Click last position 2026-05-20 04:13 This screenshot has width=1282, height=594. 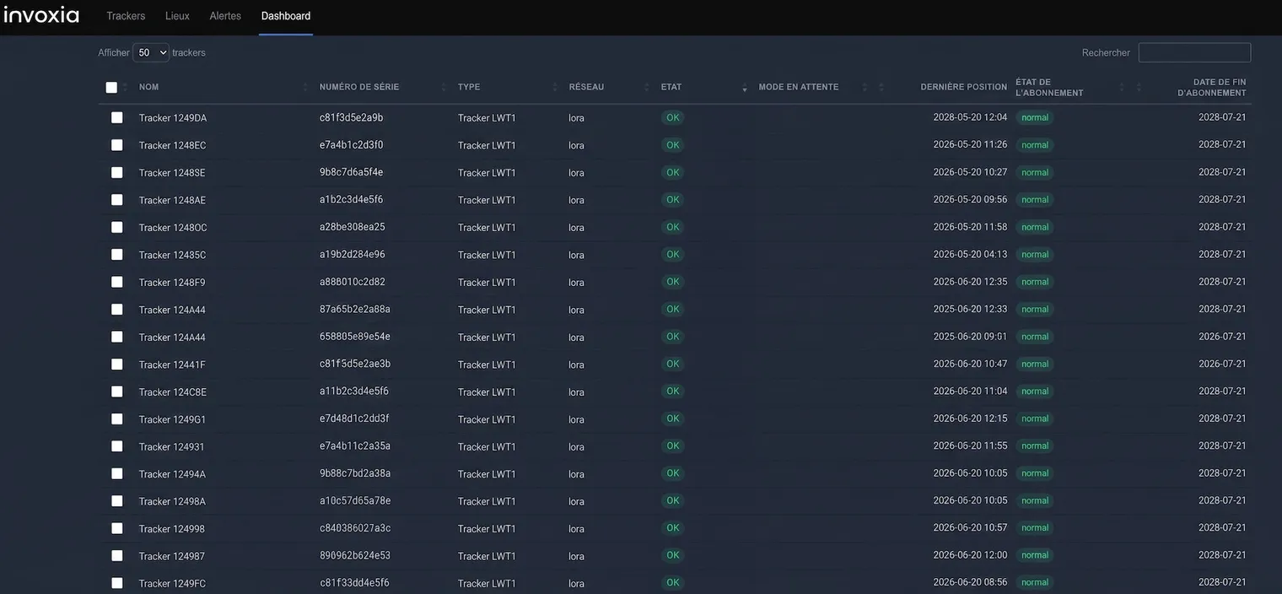(970, 254)
